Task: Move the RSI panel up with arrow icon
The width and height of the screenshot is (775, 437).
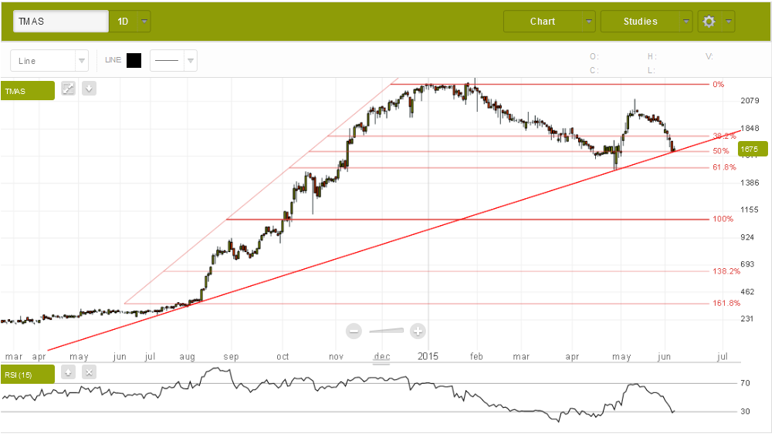Action: coord(68,372)
